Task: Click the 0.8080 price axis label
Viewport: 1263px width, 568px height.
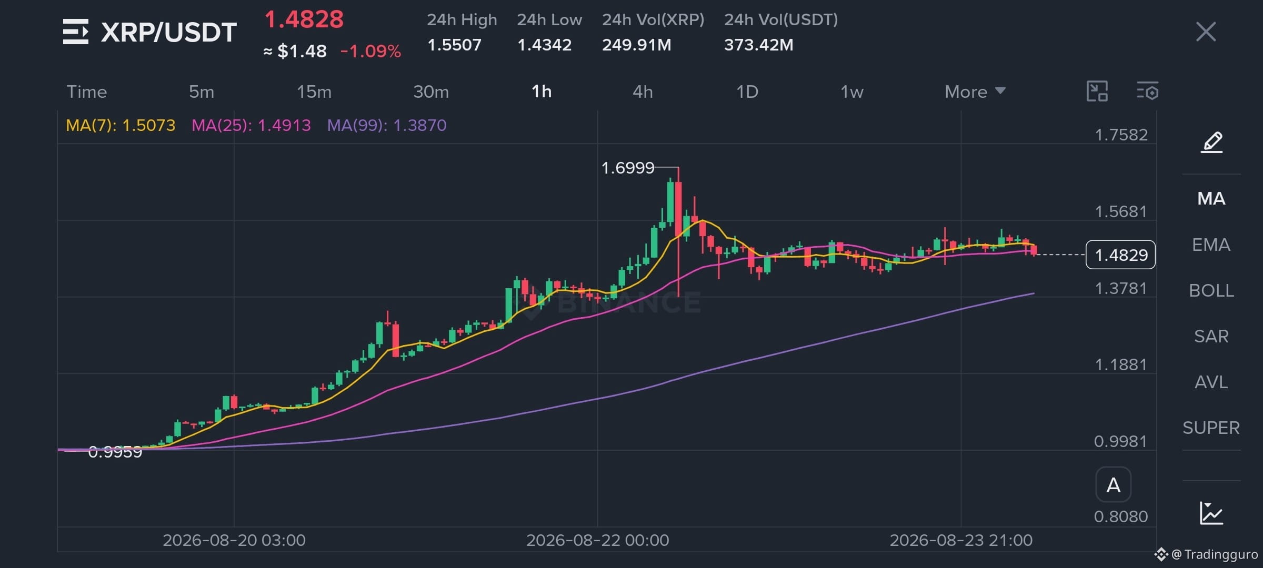Action: click(x=1121, y=516)
